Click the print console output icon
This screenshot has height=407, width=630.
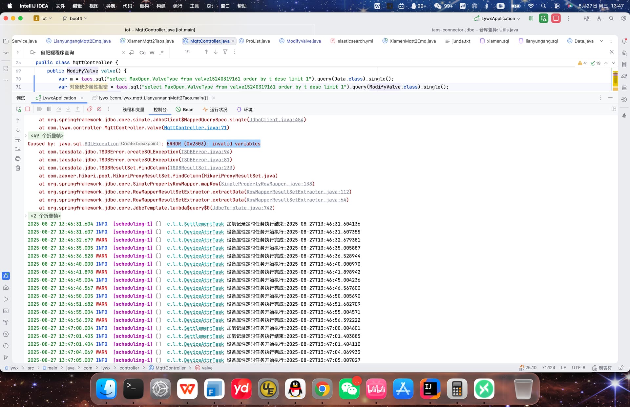tap(18, 159)
